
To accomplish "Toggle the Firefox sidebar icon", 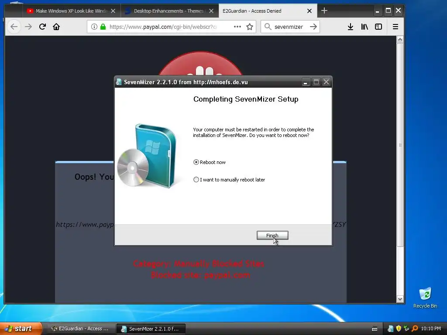I will pos(378,27).
